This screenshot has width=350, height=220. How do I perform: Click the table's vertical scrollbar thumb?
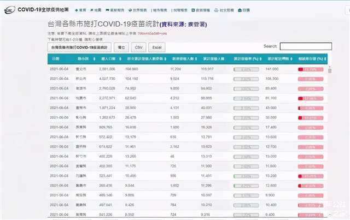click(x=330, y=70)
